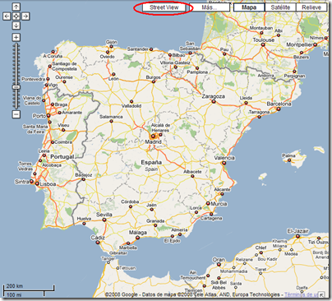Click the Alicante city marker
The width and height of the screenshot is (332, 301).
[222, 194]
